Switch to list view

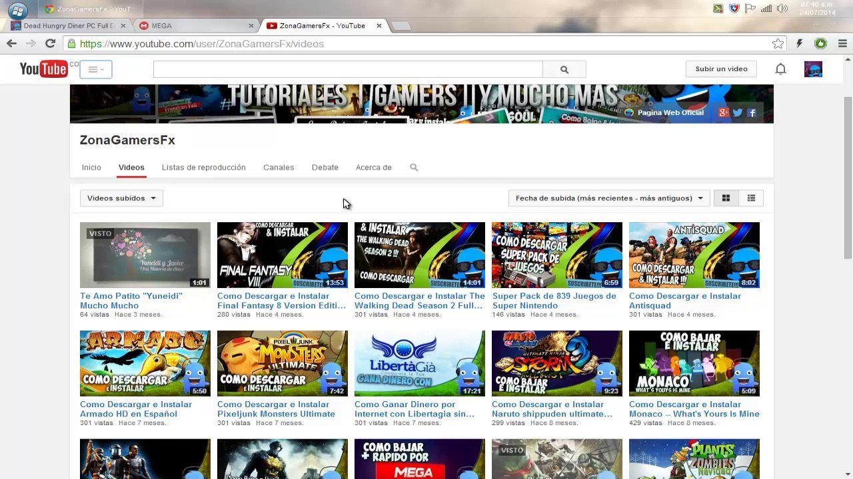(751, 198)
